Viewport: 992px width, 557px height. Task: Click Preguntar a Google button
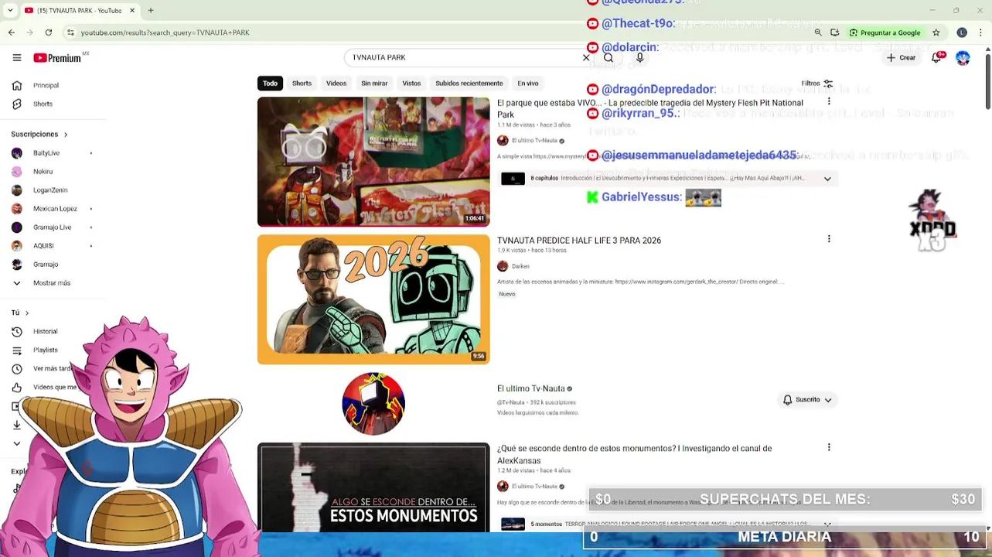pos(885,32)
